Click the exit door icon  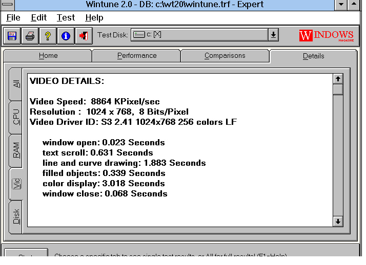[x=84, y=36]
